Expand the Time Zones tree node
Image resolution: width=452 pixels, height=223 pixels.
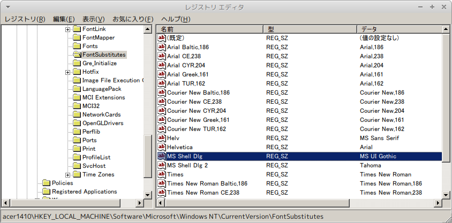(x=67, y=174)
